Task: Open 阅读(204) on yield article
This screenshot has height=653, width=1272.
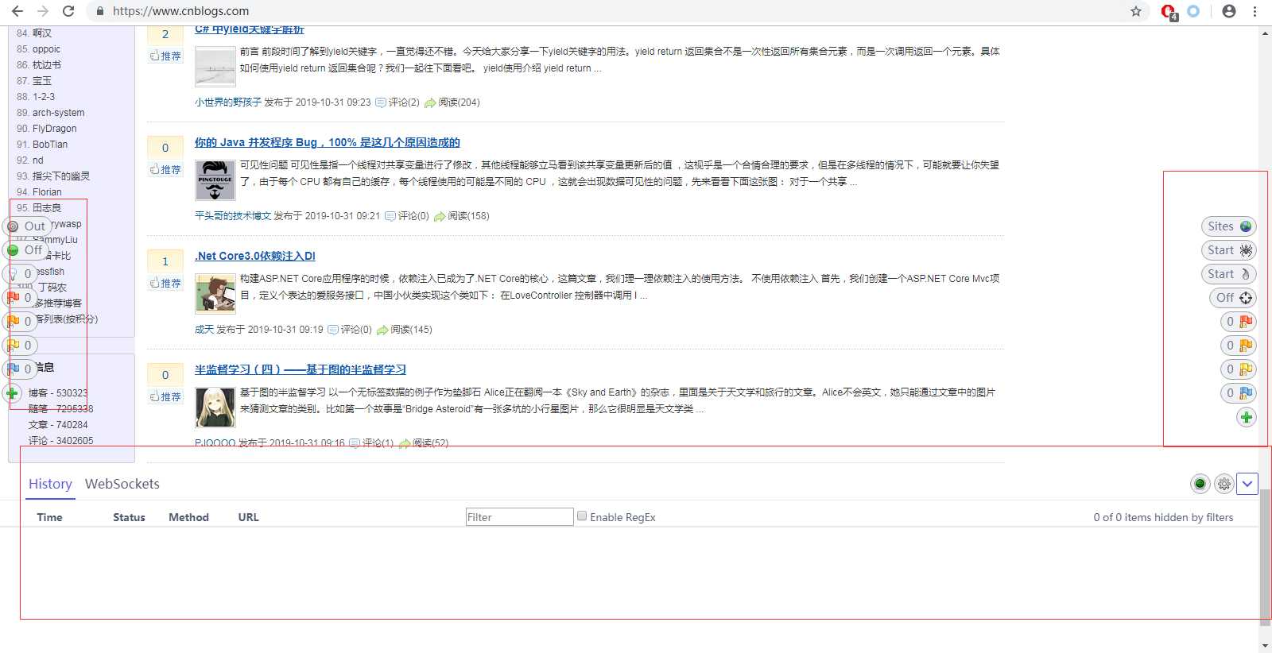Action: pyautogui.click(x=452, y=102)
